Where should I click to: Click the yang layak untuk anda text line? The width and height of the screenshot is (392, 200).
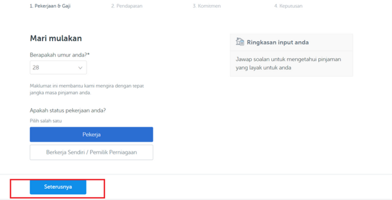pos(263,68)
